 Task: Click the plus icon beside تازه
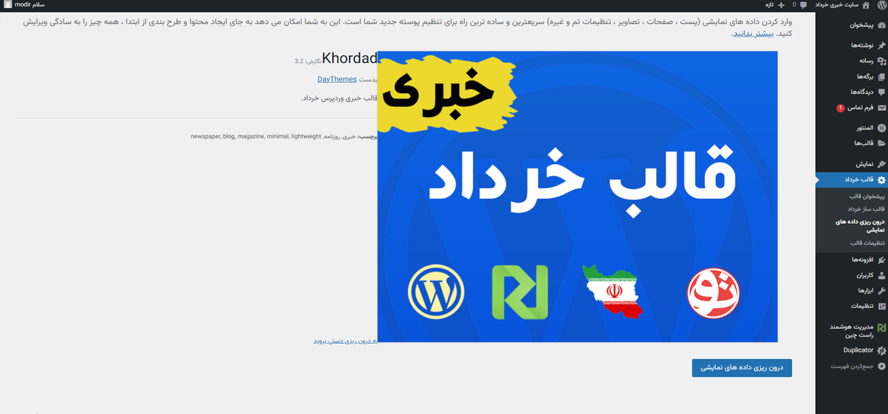[781, 5]
